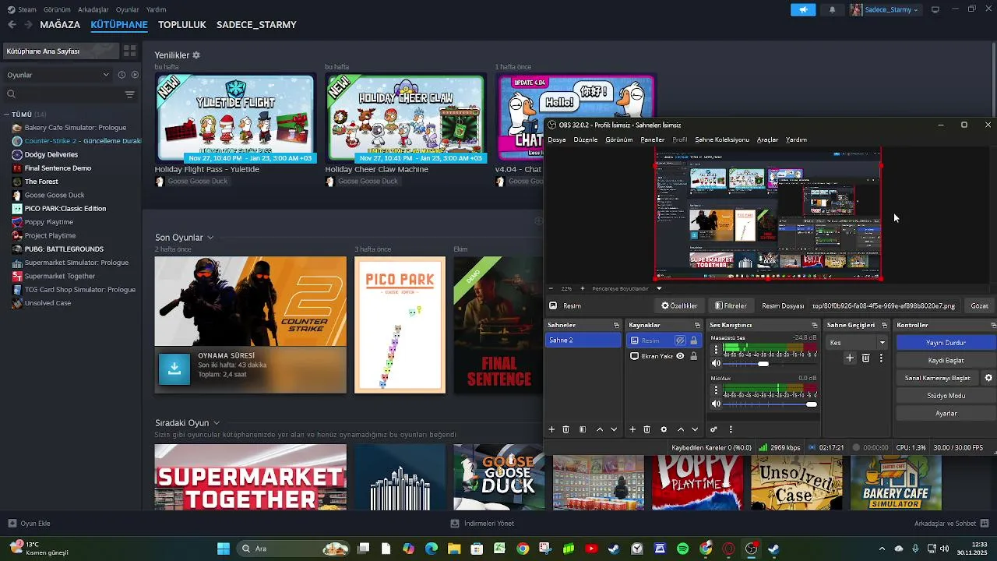Image resolution: width=997 pixels, height=561 pixels.
Task: Go to Steam MAĞAZA tab
Action: click(x=60, y=25)
